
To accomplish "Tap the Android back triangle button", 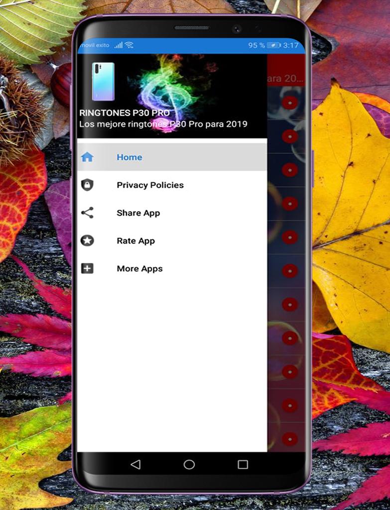I will (135, 464).
